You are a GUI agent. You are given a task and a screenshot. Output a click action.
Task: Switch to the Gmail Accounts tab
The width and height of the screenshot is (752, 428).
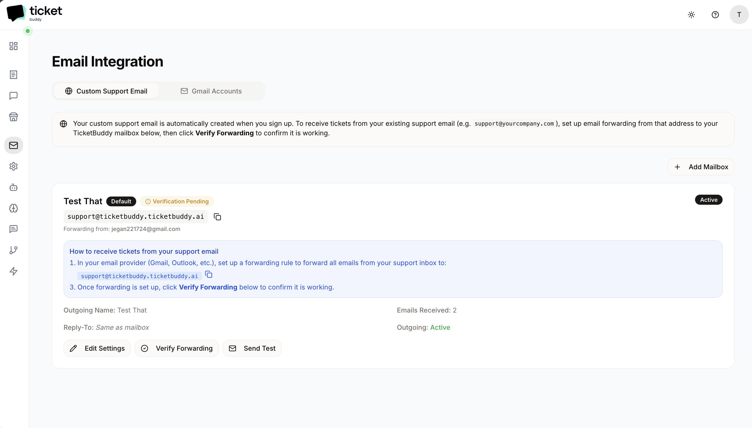[211, 91]
